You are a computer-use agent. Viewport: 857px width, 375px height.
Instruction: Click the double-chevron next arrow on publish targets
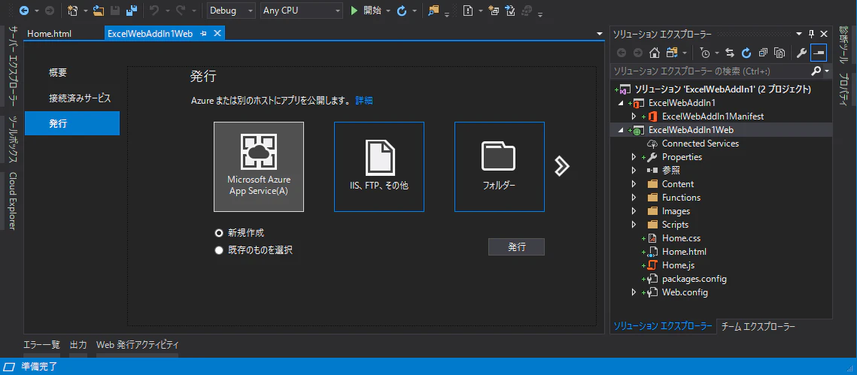[561, 167]
